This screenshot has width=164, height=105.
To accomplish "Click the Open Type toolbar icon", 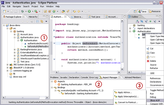I will [63, 11].
